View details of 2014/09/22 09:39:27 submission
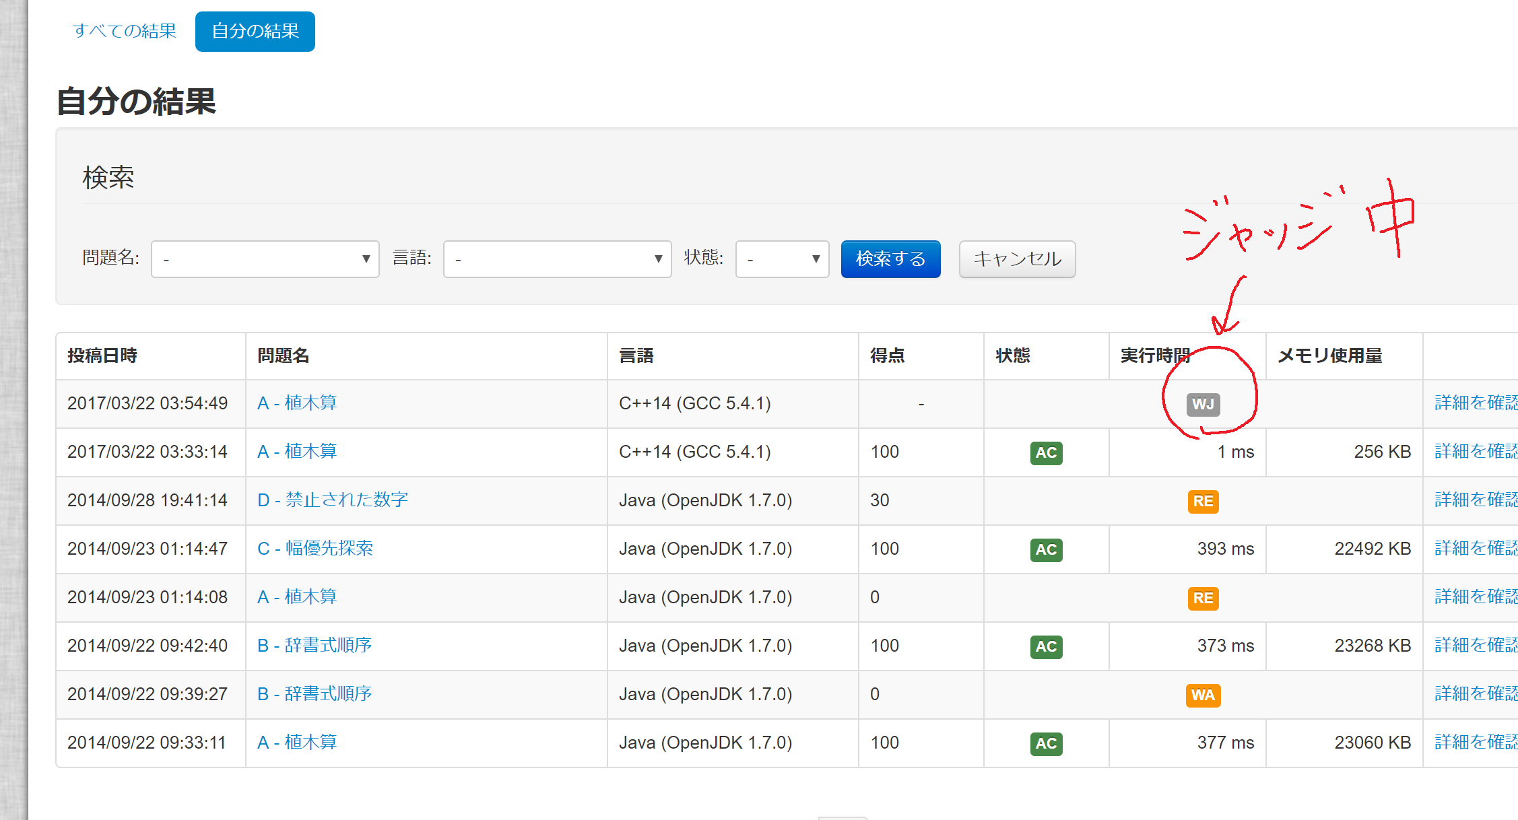The width and height of the screenshot is (1518, 820). click(x=1476, y=694)
